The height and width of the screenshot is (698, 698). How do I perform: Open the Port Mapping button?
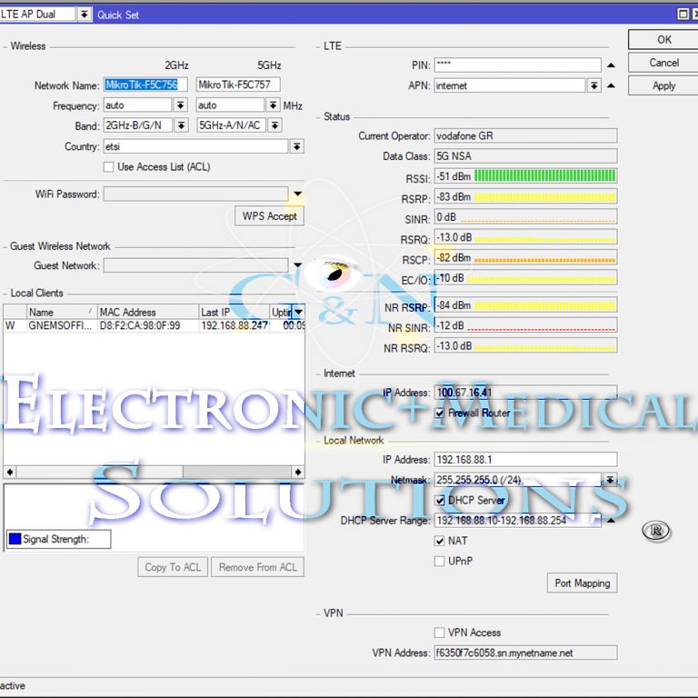point(583,583)
